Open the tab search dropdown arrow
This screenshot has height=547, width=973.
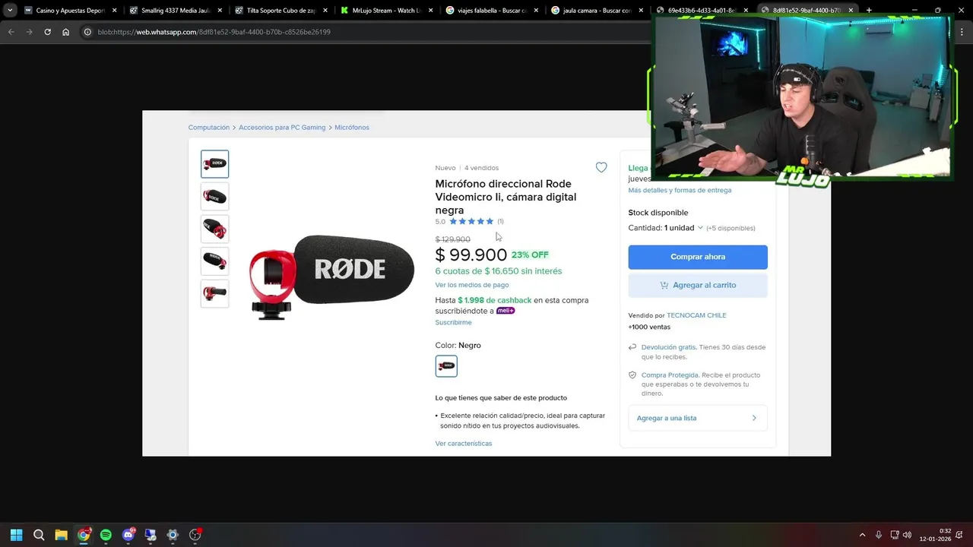(x=10, y=11)
